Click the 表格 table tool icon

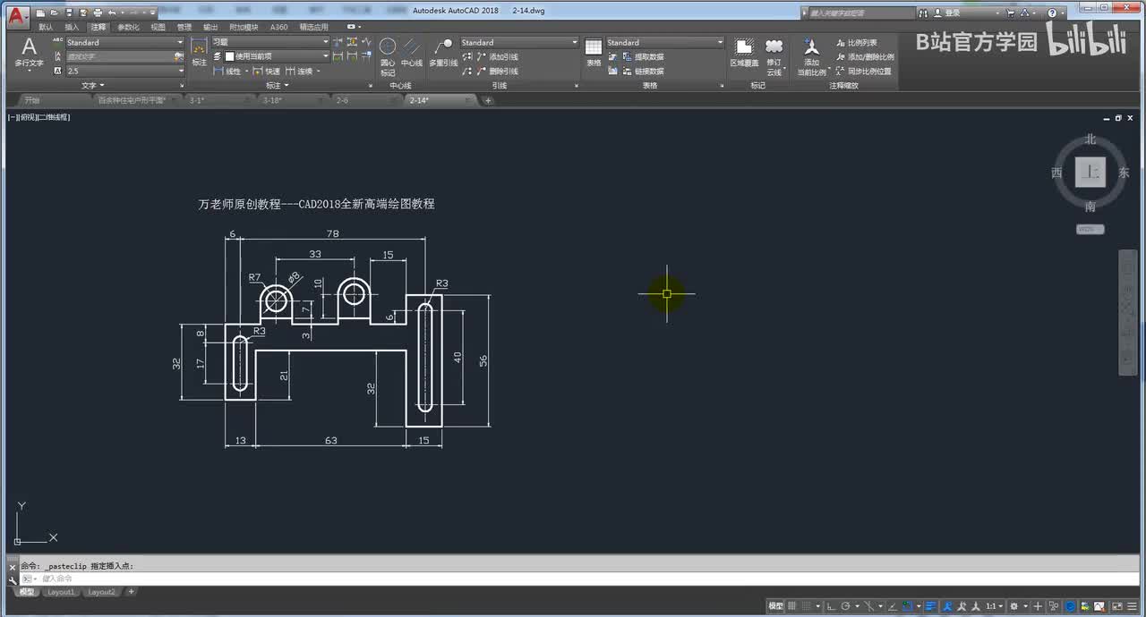click(594, 52)
